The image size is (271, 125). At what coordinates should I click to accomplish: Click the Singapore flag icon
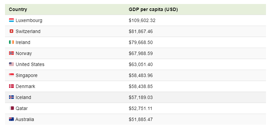11,75
